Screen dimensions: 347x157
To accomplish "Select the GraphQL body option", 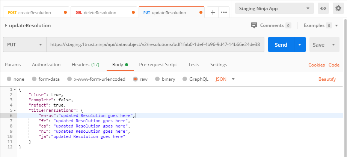I will (x=185, y=79).
